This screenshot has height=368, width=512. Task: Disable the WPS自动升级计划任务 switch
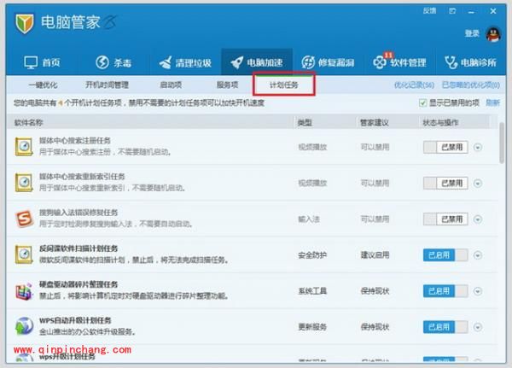(445, 327)
